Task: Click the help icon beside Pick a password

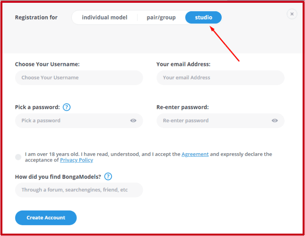Action: pyautogui.click(x=67, y=107)
